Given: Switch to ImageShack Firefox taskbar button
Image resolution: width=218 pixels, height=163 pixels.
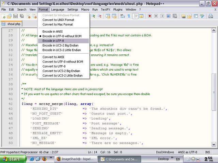Looking at the screenshot, I should (x=76, y=159).
